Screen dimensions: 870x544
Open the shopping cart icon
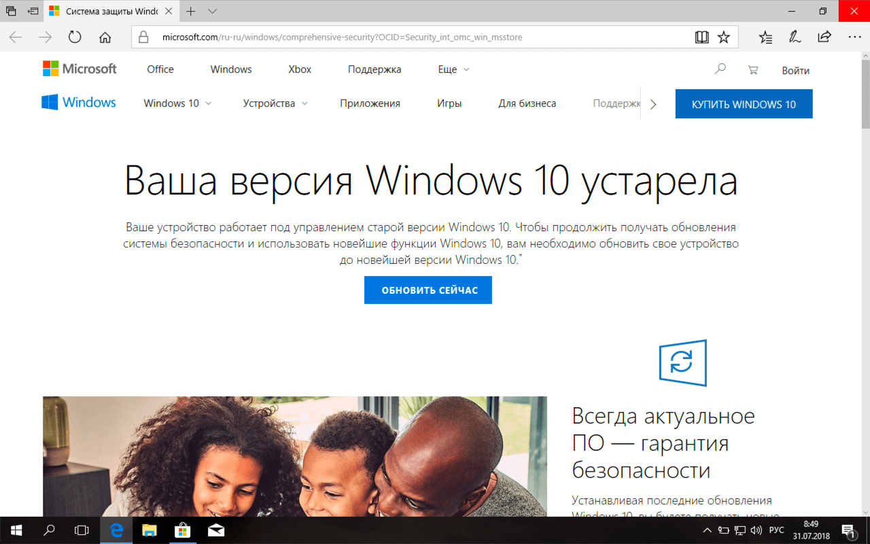tap(752, 69)
